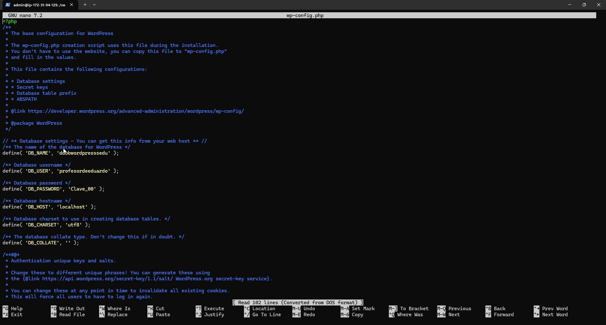Viewport: 606px width, 325px height.
Task: Click the '* * ABSPATH' comment line
Action: [21, 99]
